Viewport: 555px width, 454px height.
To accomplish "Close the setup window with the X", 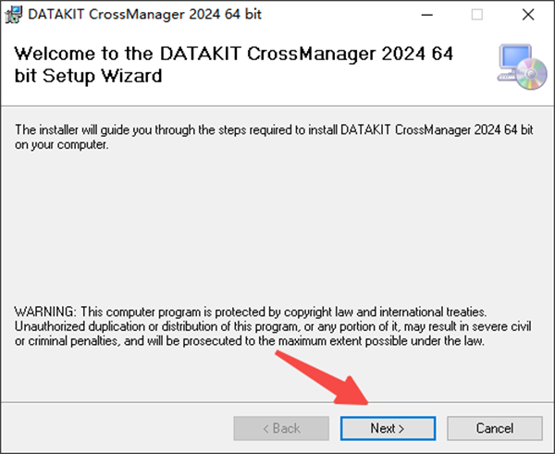I will click(526, 15).
